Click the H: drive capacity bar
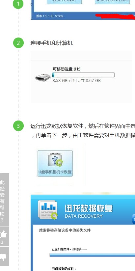The height and width of the screenshot is (271, 135). pos(83,75)
